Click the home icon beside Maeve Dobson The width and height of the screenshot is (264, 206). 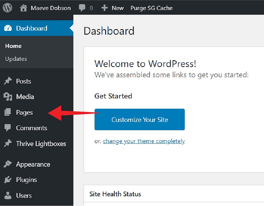[23, 8]
